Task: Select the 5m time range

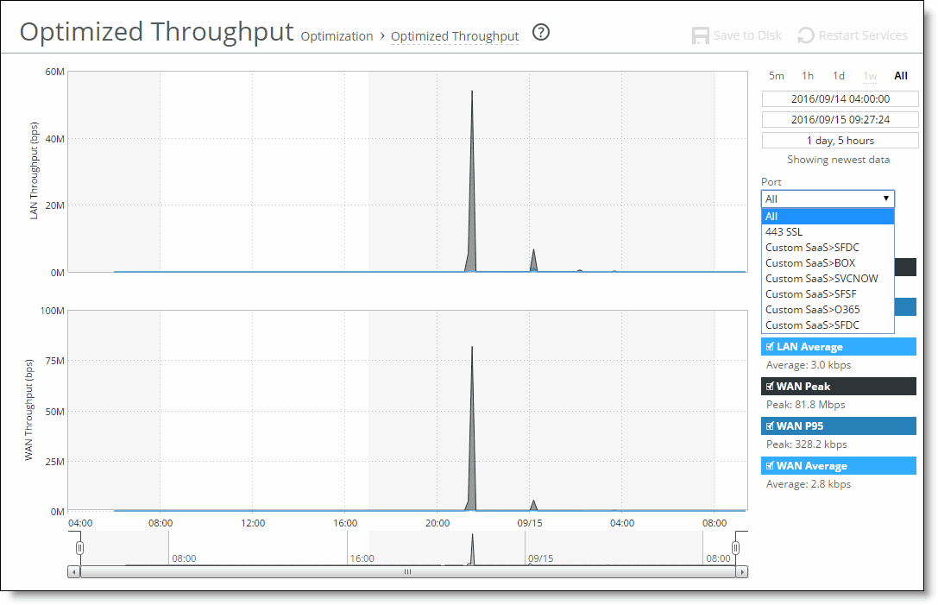Action: coord(777,76)
